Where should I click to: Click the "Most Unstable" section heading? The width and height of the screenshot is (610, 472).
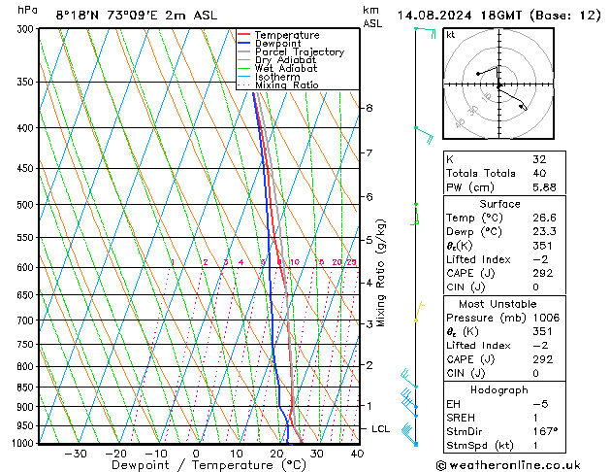(498, 304)
